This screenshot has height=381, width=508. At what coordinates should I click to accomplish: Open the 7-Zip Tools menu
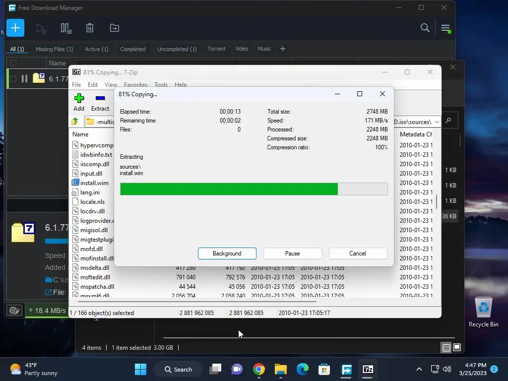point(161,84)
